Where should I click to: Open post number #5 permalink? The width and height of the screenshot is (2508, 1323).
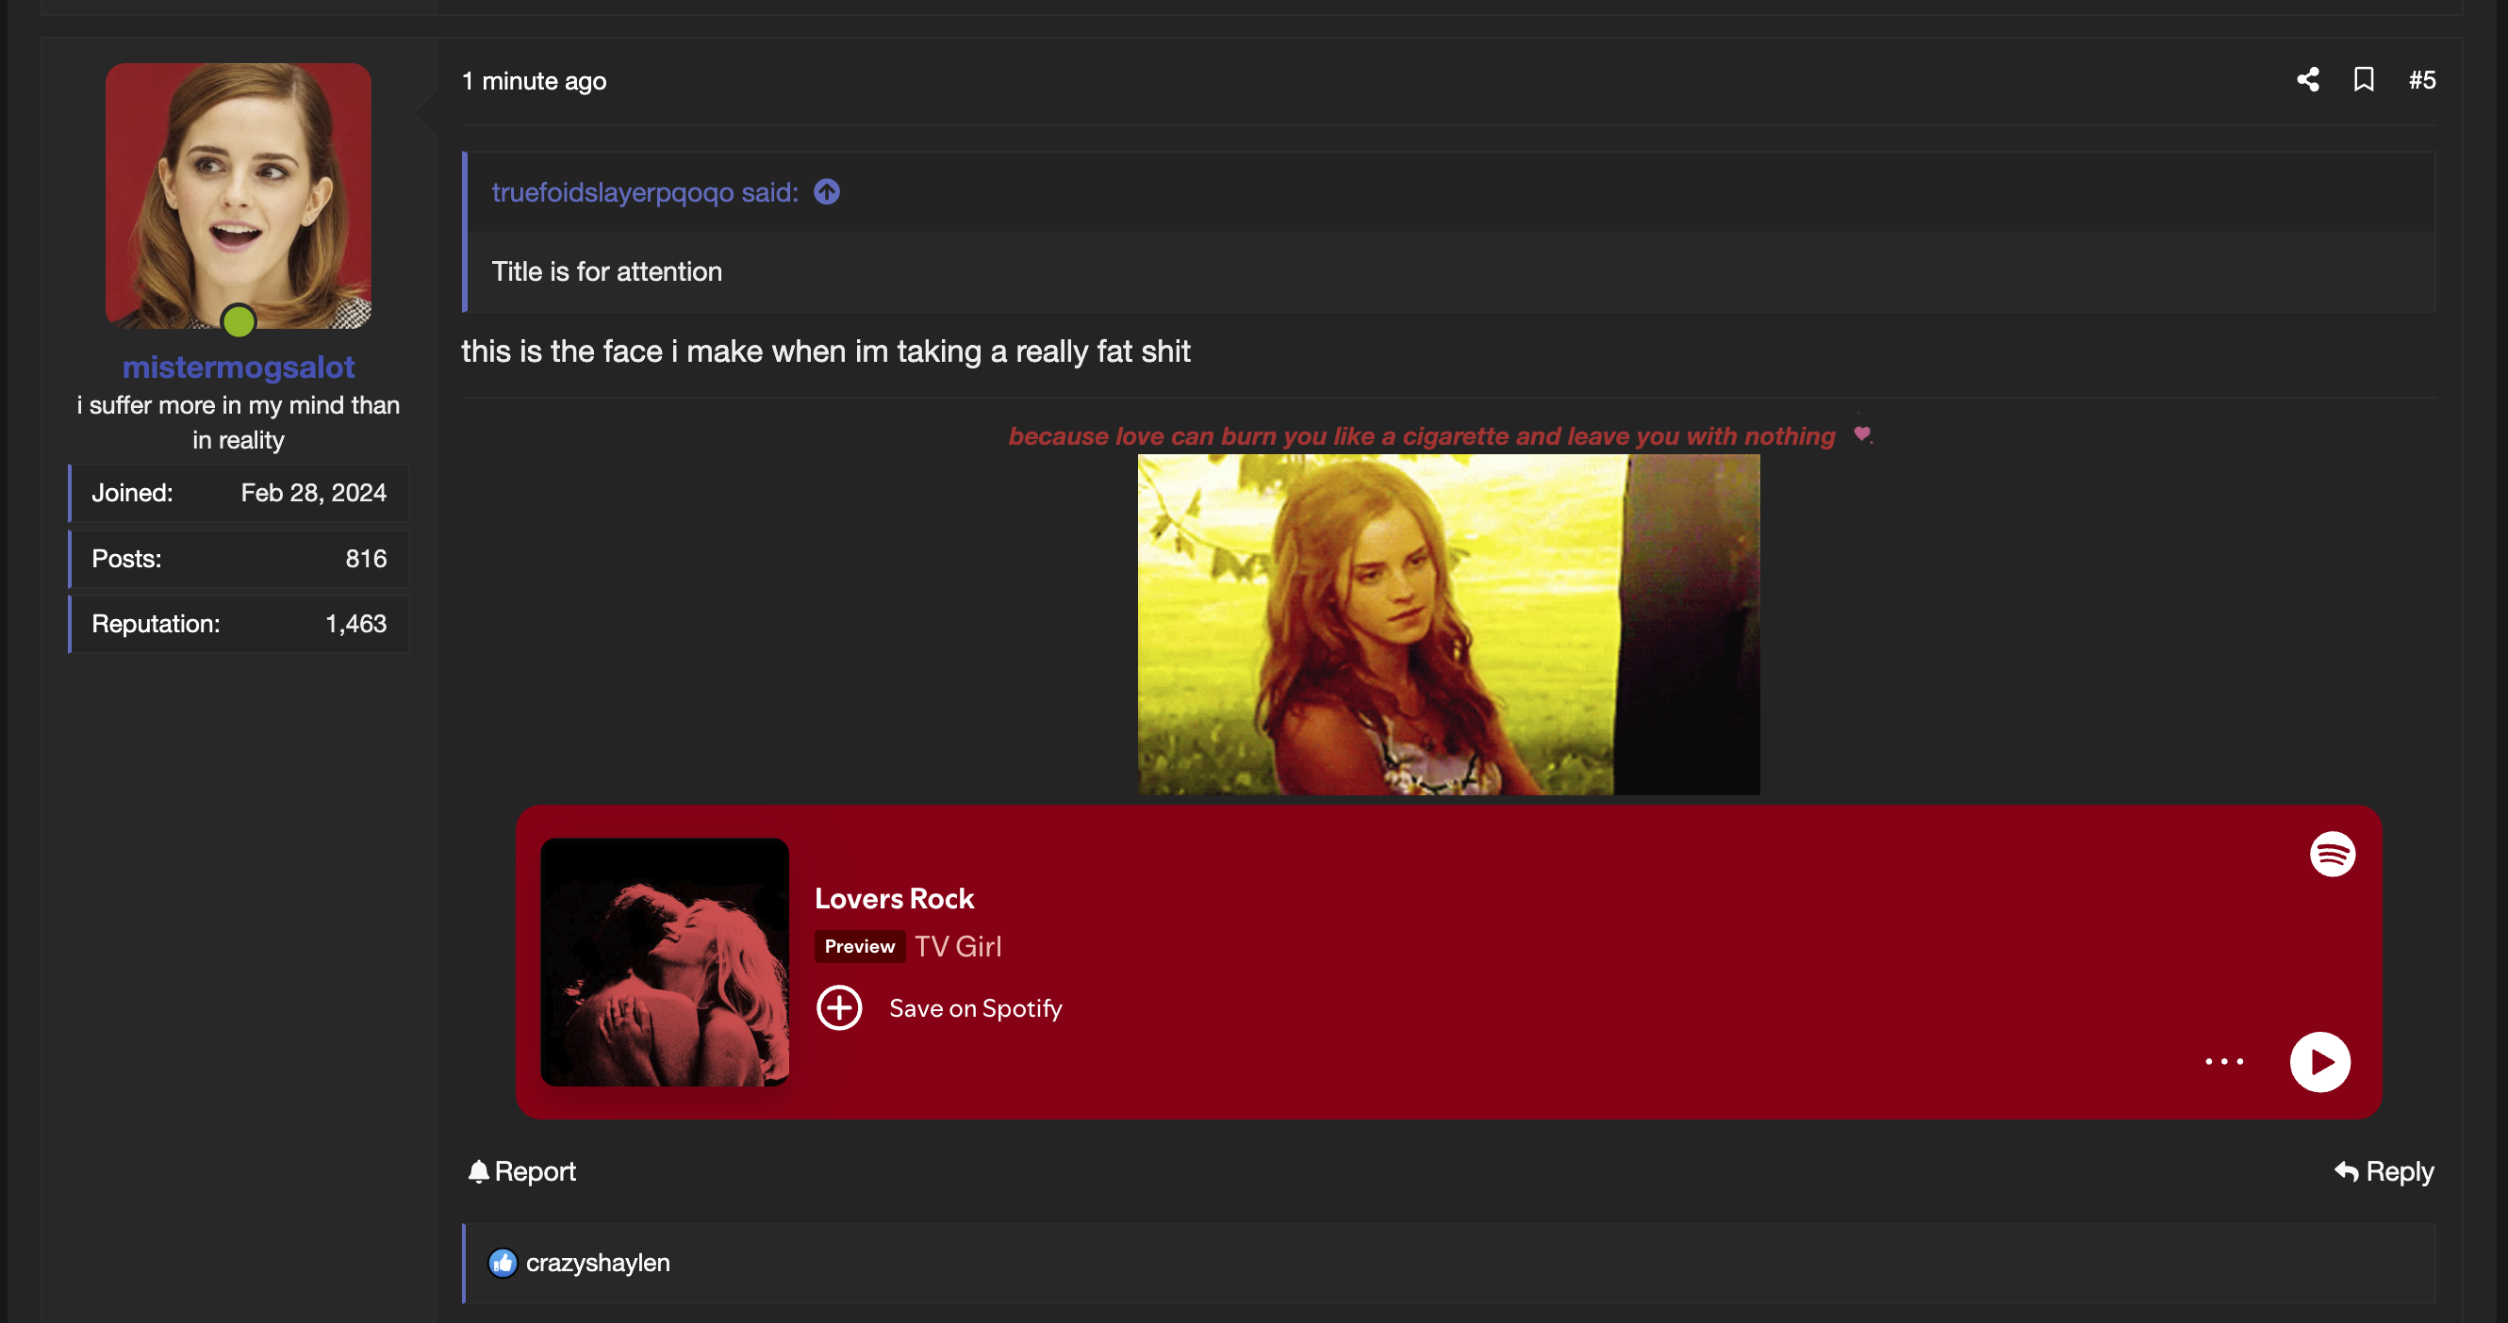point(2421,80)
